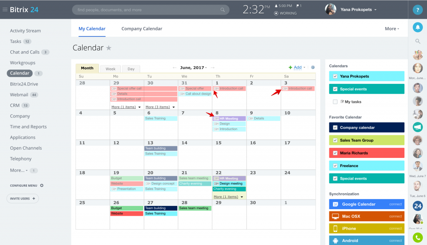Go to next month arrow
The width and height of the screenshot is (427, 245).
tap(213, 67)
